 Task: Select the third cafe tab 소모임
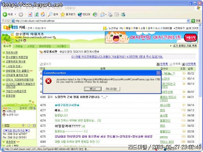coord(31,46)
